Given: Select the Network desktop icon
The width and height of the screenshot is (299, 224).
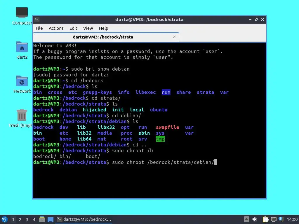Looking at the screenshot, I should pyautogui.click(x=22, y=84).
